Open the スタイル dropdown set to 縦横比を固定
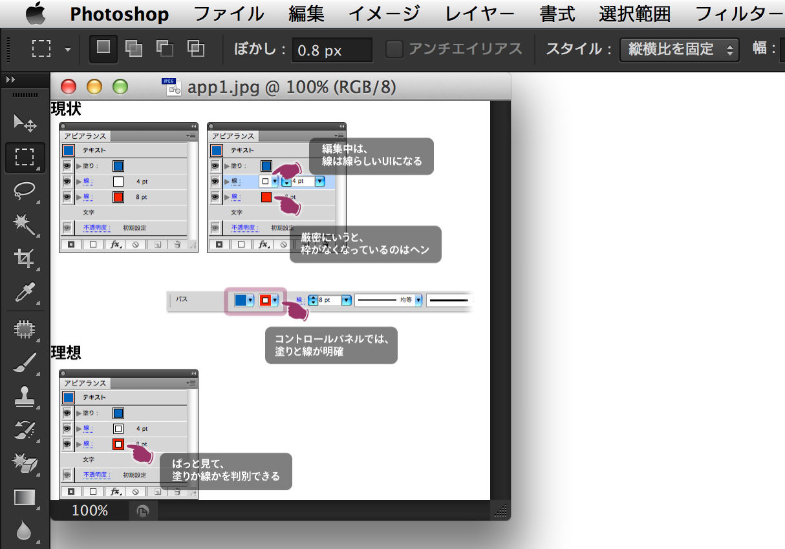 [679, 49]
